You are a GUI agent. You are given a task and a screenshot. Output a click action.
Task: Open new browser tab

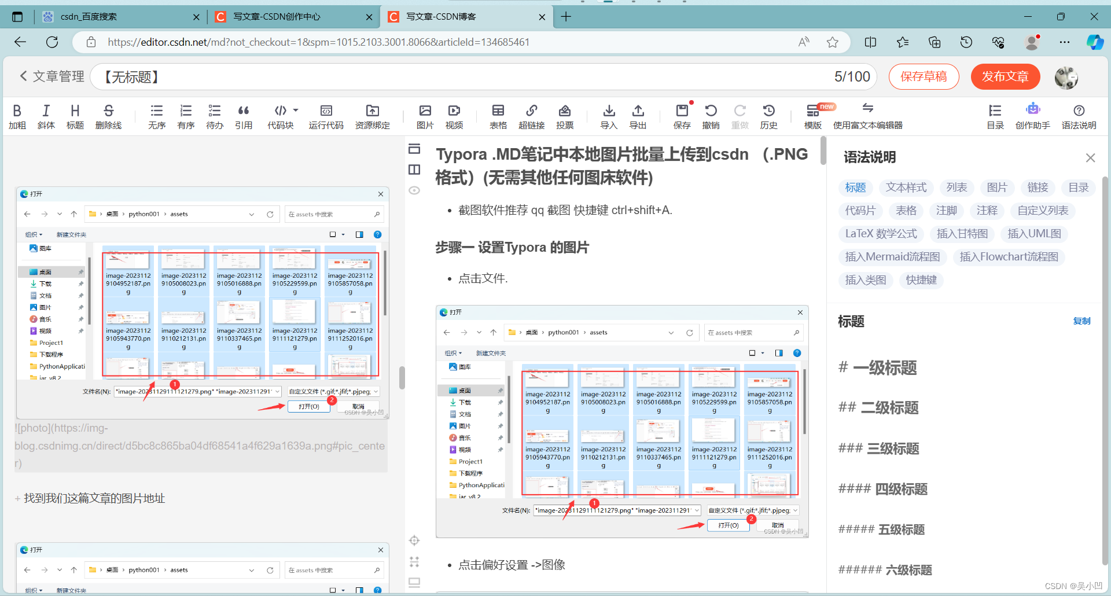pos(566,17)
